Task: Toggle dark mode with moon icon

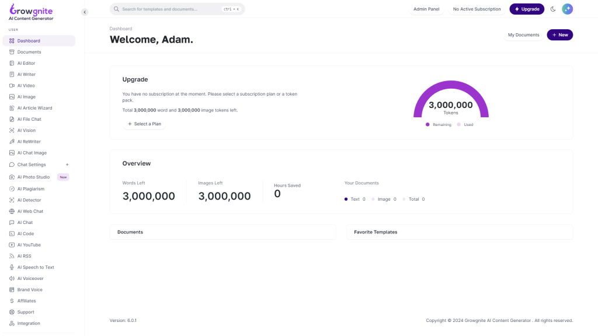Action: pos(553,9)
